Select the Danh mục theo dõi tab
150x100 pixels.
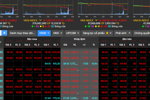22,33
